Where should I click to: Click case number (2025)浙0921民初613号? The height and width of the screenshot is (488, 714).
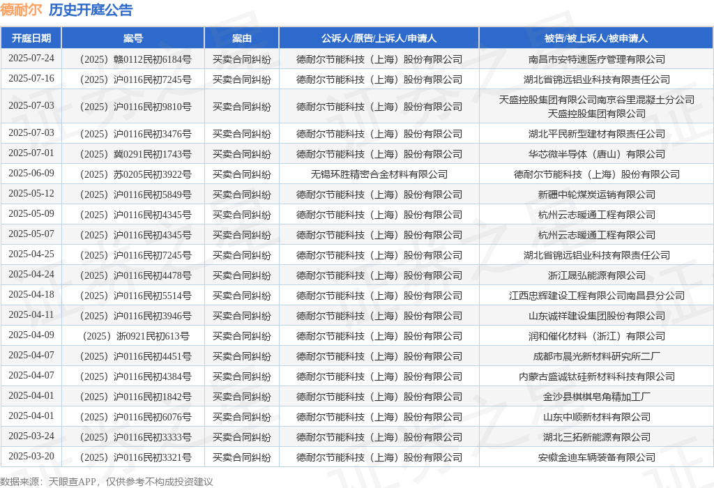tap(136, 336)
